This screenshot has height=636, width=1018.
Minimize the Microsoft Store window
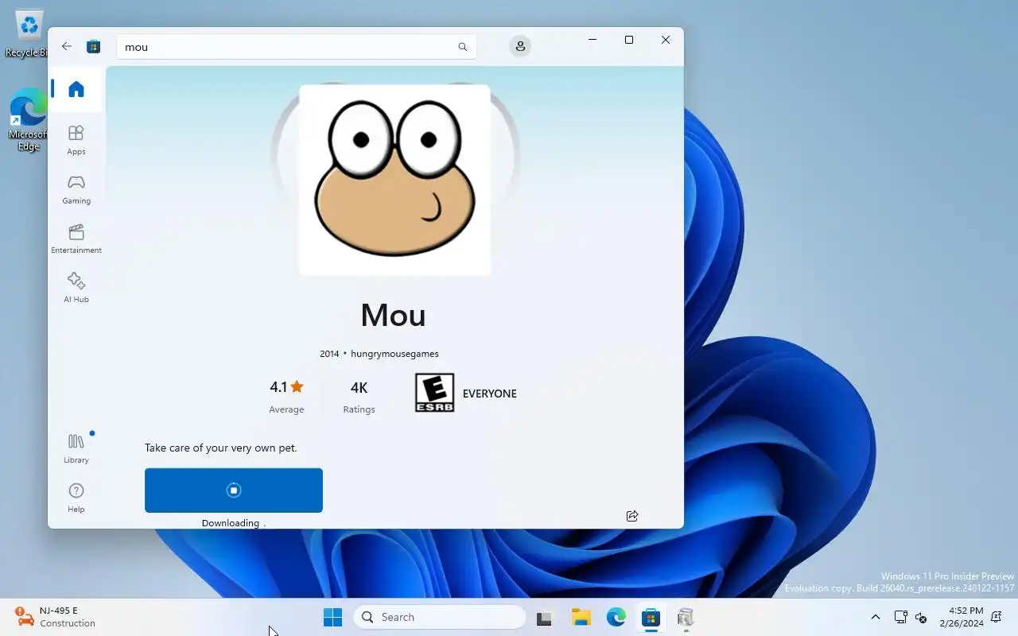tap(593, 40)
